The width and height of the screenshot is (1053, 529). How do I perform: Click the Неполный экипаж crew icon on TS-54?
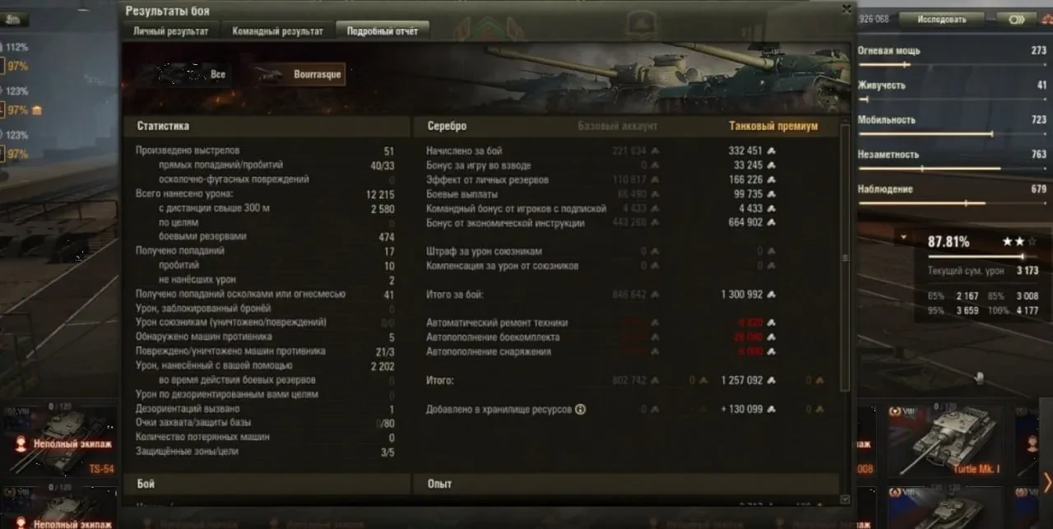tap(21, 444)
